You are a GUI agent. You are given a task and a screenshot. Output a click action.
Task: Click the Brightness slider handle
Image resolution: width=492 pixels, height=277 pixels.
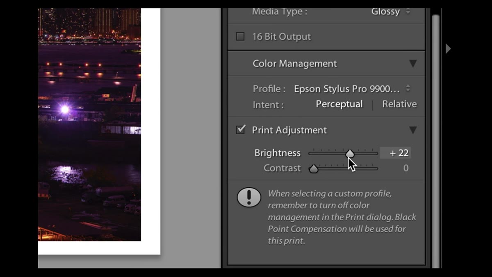[x=350, y=154]
